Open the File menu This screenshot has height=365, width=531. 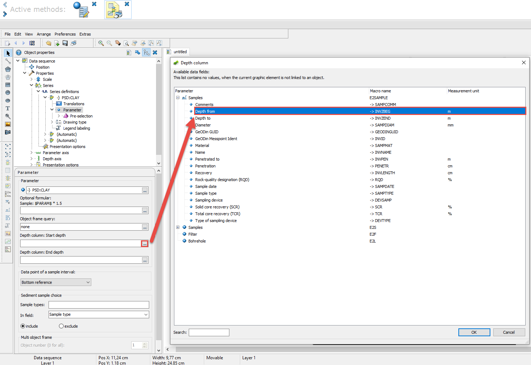(x=8, y=34)
